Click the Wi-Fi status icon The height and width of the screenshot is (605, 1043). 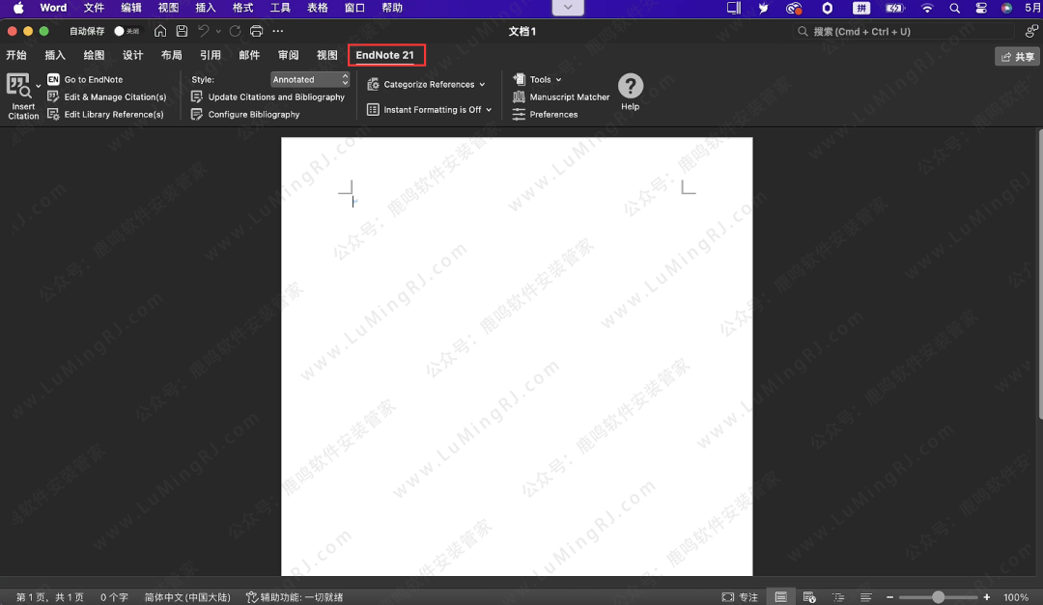click(x=926, y=8)
